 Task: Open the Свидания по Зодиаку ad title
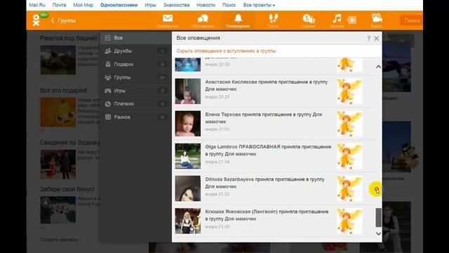tap(70, 143)
